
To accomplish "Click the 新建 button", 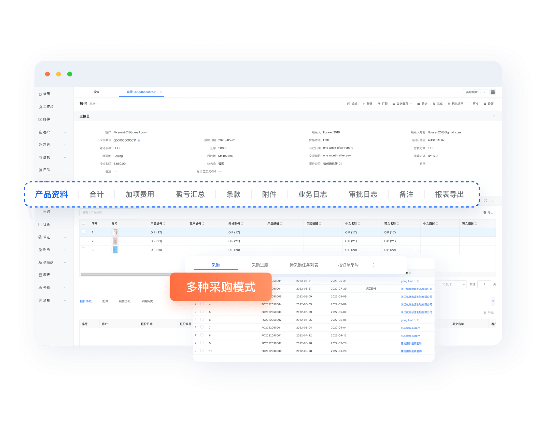I will coord(368,104).
